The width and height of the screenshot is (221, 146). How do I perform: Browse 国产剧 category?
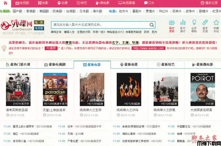point(17,11)
